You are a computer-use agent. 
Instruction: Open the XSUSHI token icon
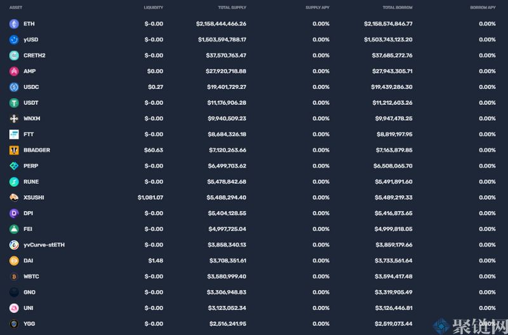[x=14, y=198]
